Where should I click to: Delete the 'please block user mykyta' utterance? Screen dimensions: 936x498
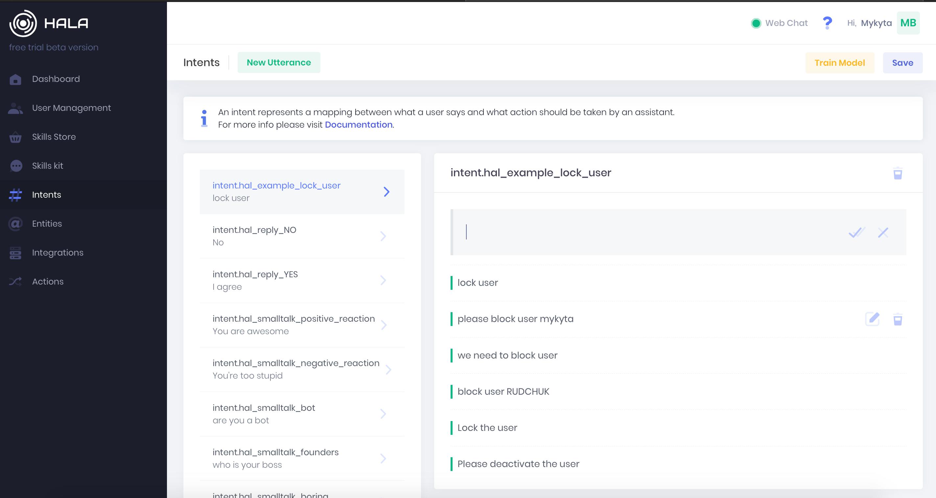(898, 319)
